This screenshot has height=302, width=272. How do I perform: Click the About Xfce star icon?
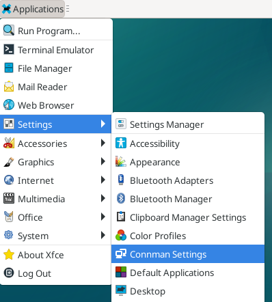tap(9, 254)
